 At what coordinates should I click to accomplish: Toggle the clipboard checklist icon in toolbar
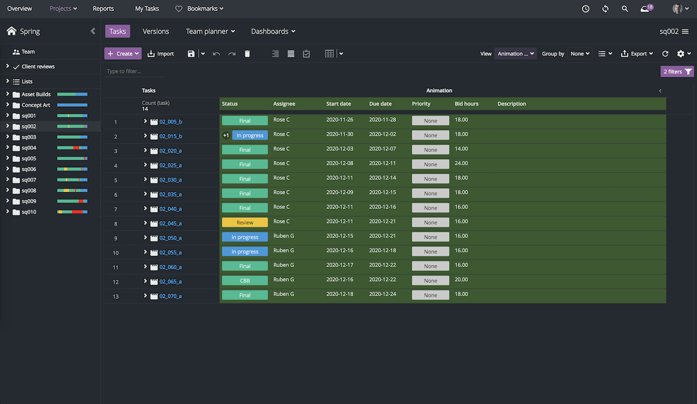[x=306, y=53]
